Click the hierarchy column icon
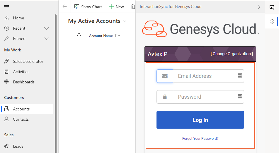The height and width of the screenshot is (153, 279). (79, 35)
